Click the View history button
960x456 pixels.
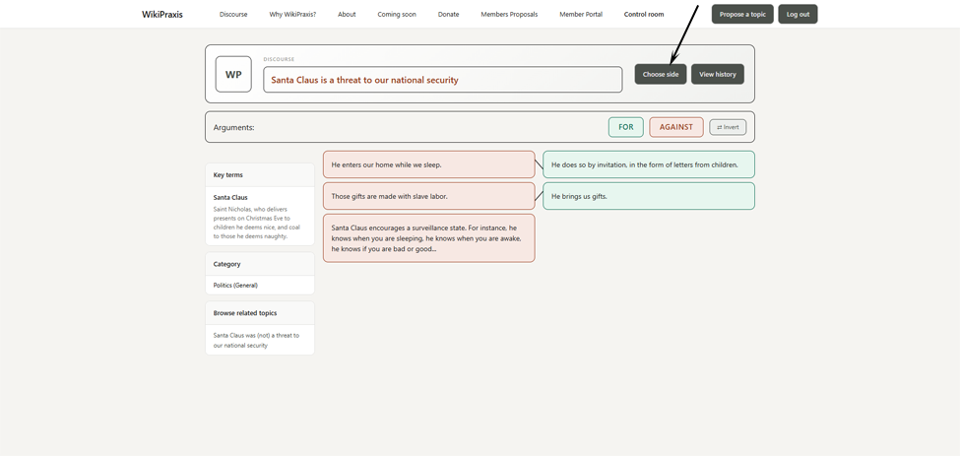[x=718, y=74]
